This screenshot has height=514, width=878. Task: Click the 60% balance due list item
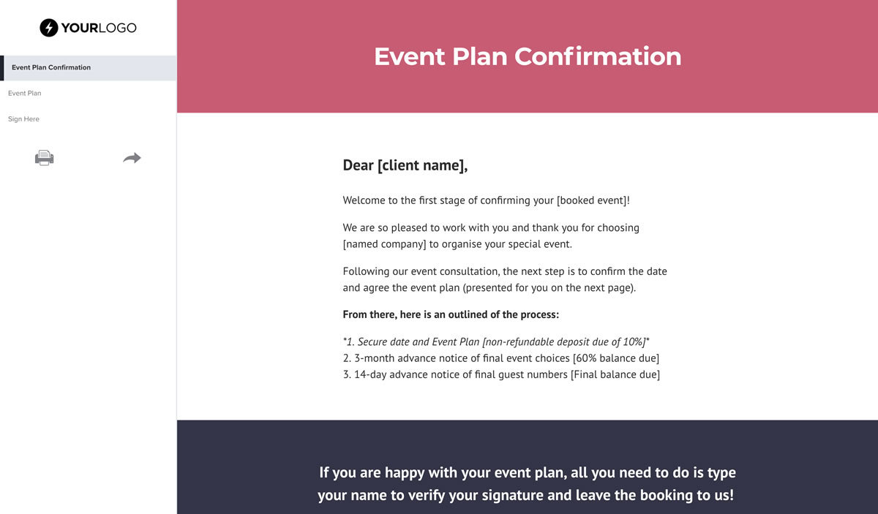point(500,358)
